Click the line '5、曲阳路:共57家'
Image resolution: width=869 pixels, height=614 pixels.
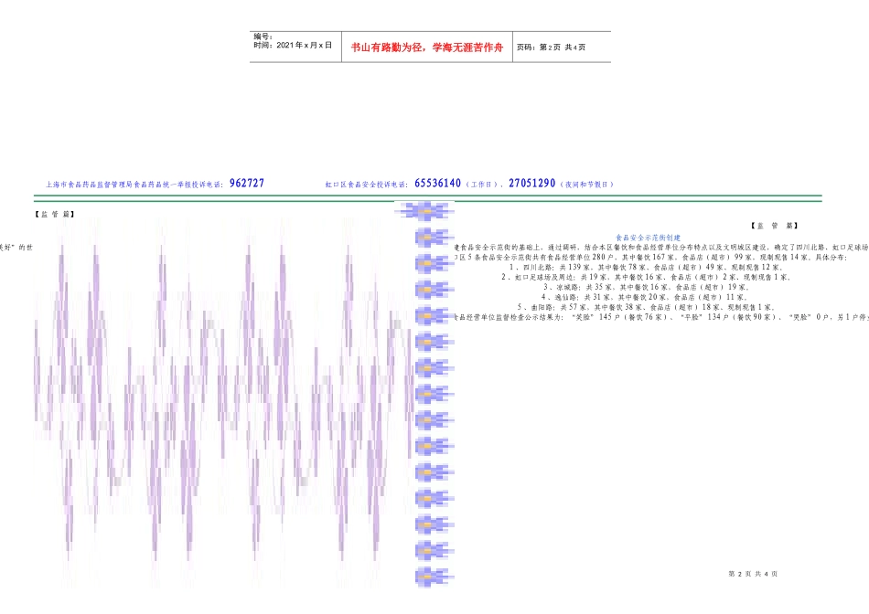(646, 307)
